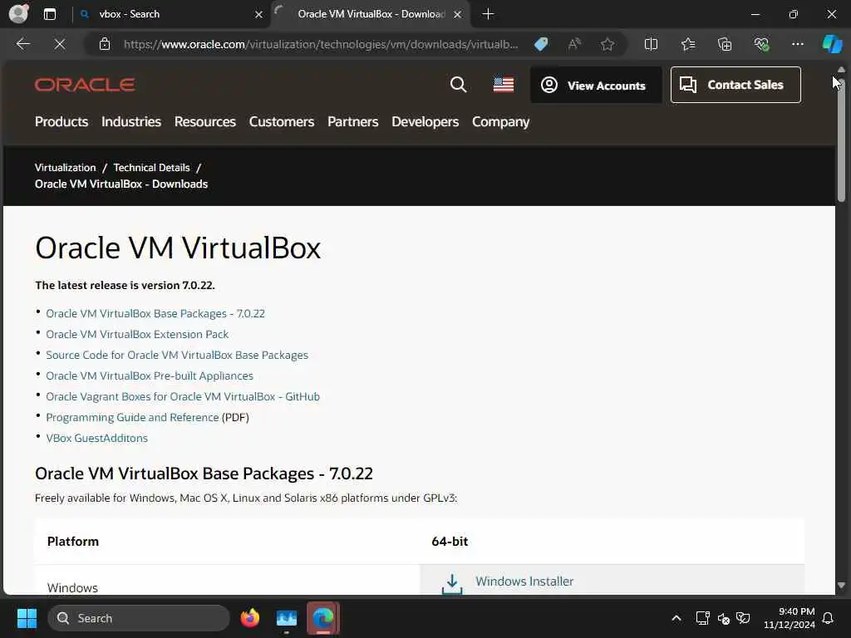
Task: Go to the Virtualization breadcrumb
Action: point(65,168)
